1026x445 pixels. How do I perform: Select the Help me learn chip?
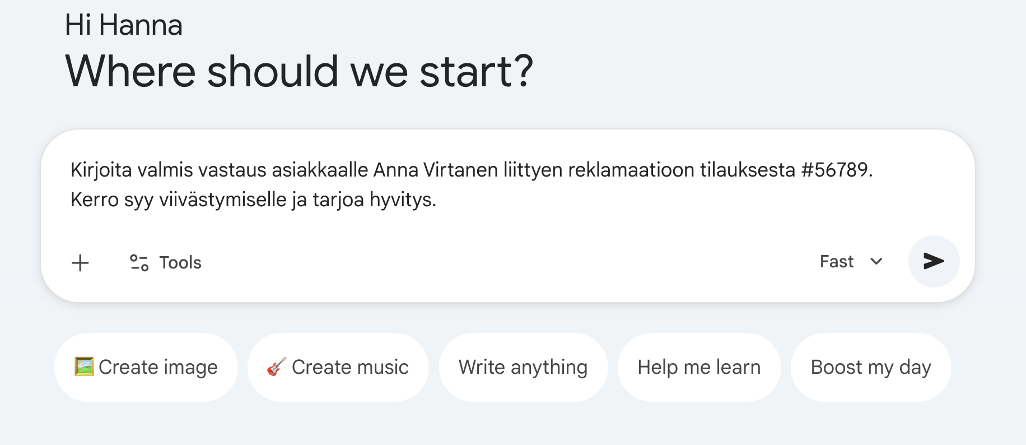pos(699,367)
